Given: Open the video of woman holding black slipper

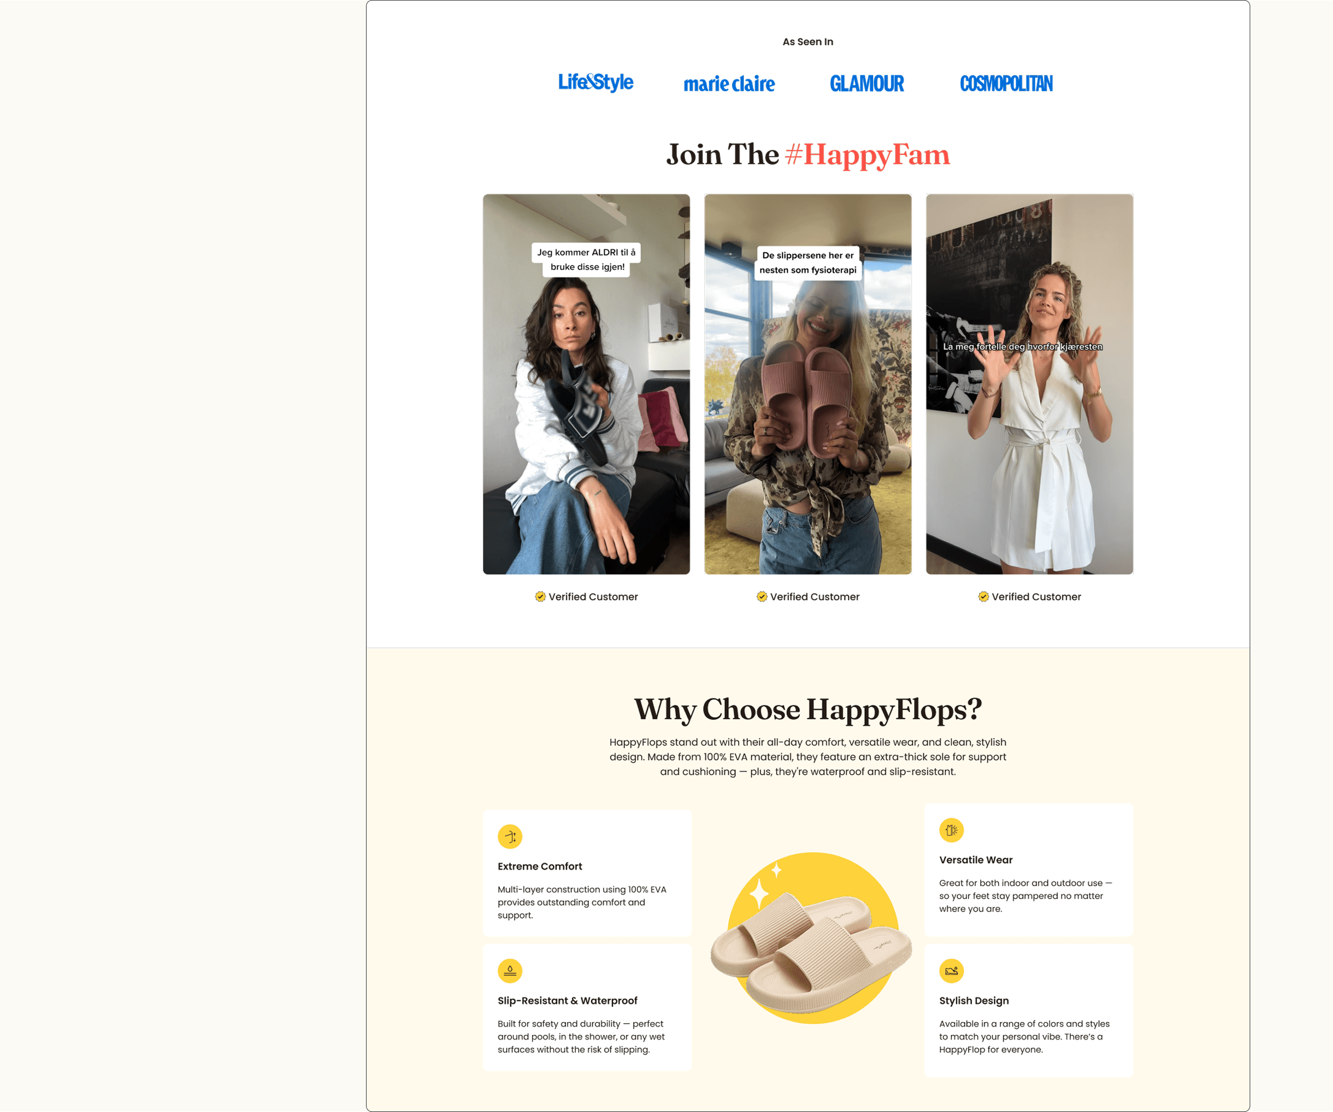Looking at the screenshot, I should [586, 384].
